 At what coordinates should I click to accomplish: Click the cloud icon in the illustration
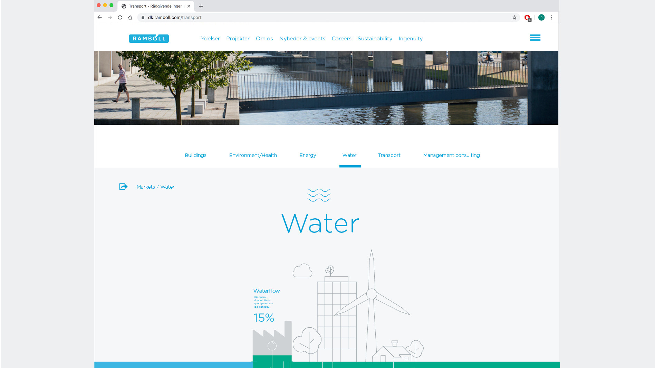(302, 270)
